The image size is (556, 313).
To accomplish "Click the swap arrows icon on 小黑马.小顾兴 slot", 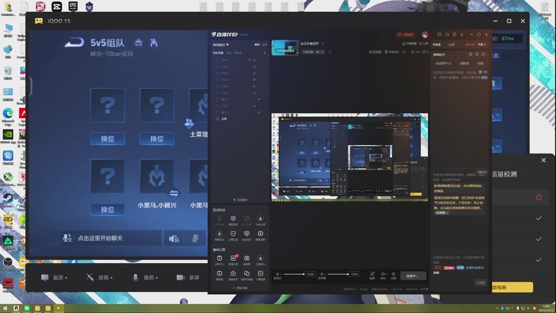I will tap(174, 193).
